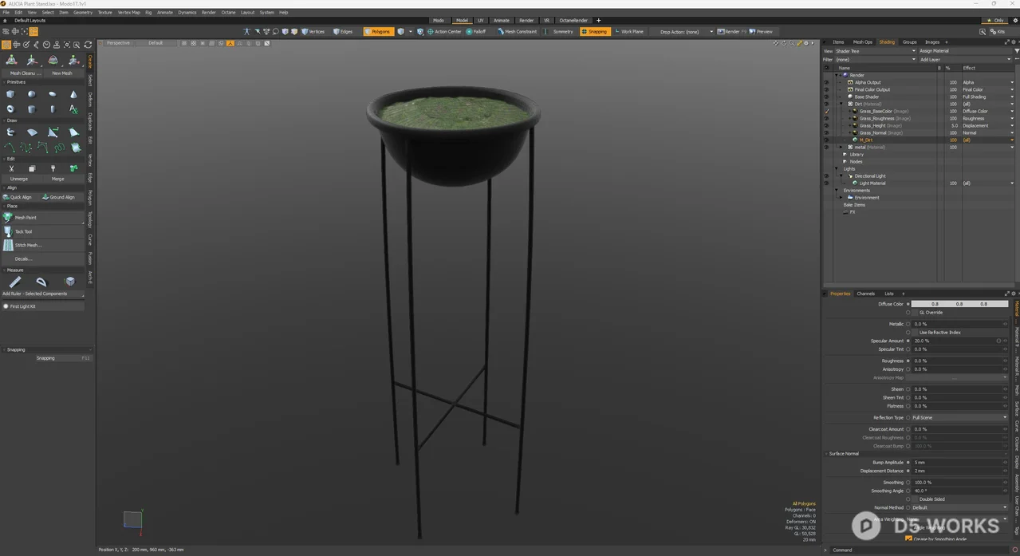The image size is (1020, 556).
Task: Open the Add Layer dropdown
Action: tap(965, 60)
